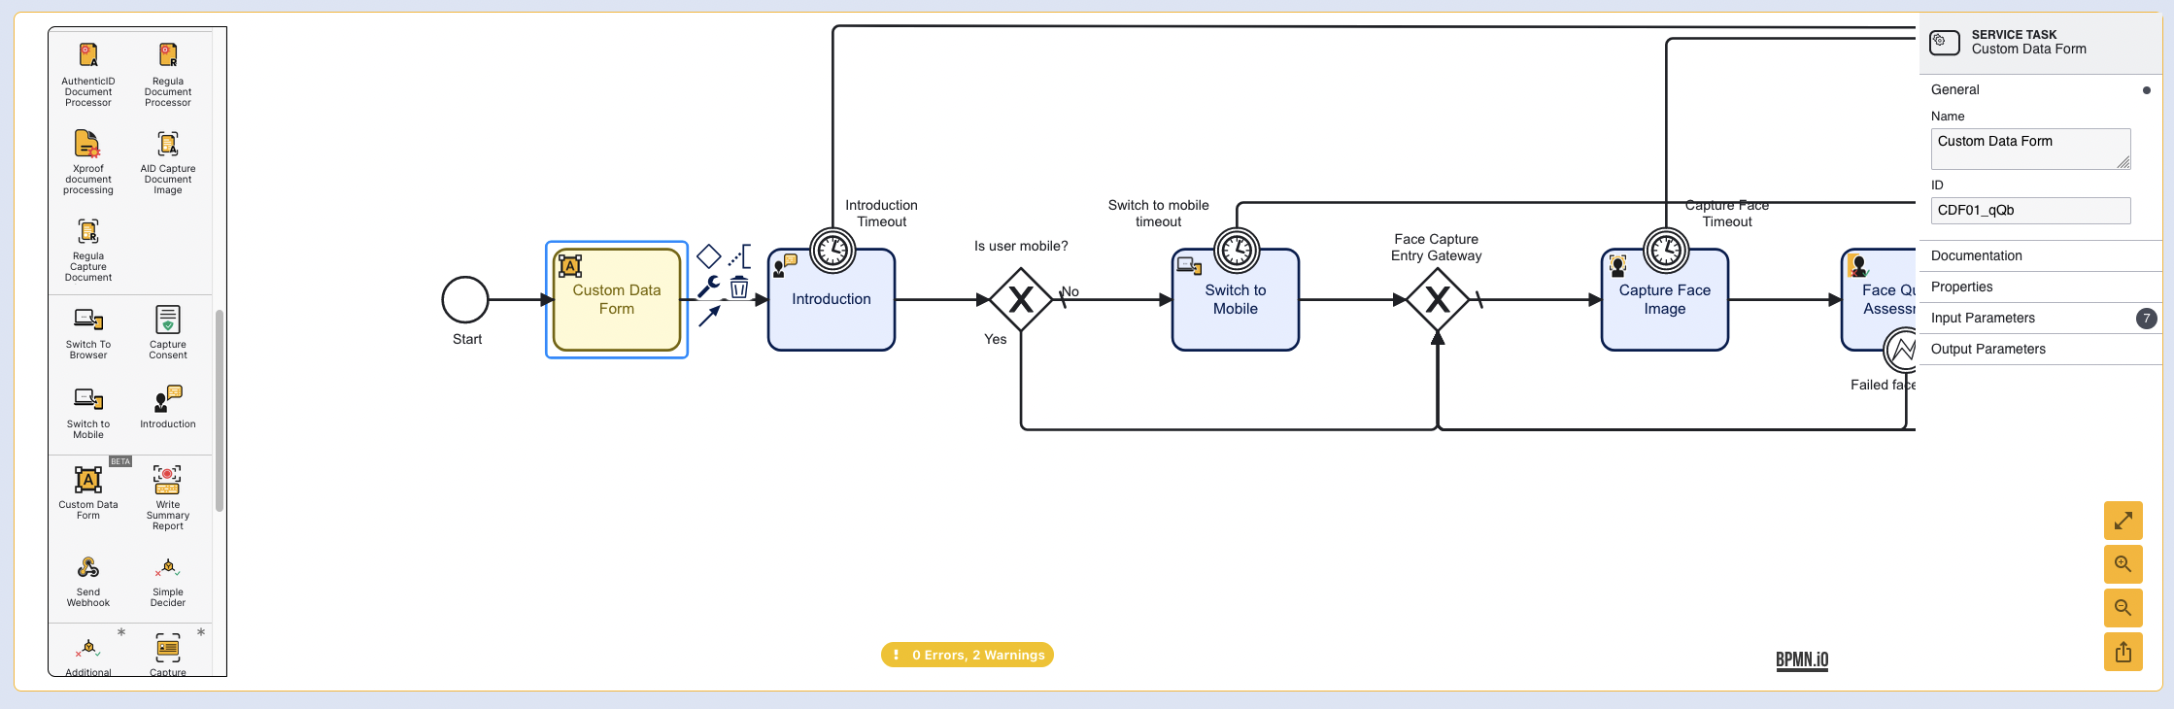This screenshot has width=2174, height=709.
Task: Click the append gateway diamond icon
Action: [x=709, y=256]
